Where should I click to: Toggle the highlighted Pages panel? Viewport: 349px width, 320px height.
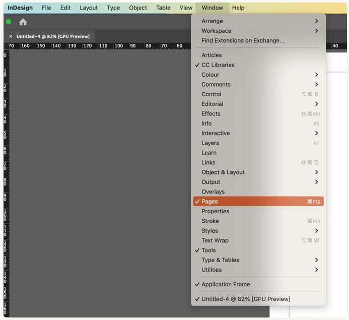[x=258, y=201]
